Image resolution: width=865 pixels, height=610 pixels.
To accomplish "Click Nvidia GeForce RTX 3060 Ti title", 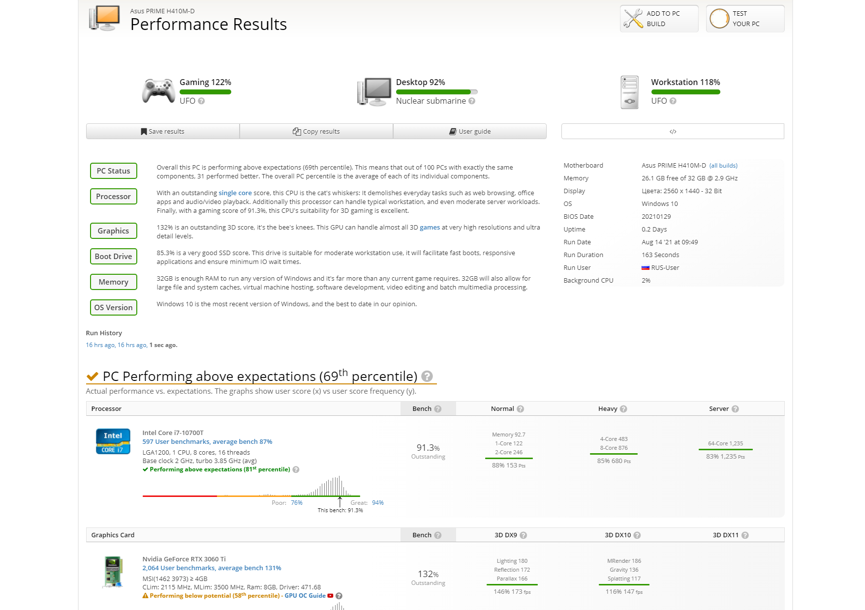I will 184,559.
